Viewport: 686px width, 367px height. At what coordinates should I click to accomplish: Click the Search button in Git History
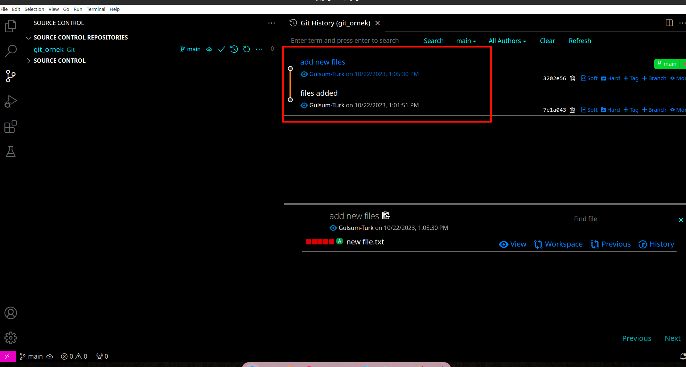tap(434, 41)
